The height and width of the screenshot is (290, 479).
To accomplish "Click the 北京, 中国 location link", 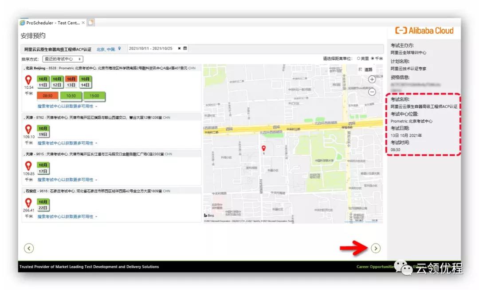I will (106, 49).
